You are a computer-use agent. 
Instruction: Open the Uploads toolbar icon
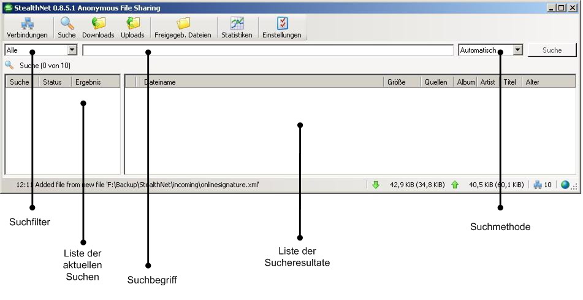click(132, 28)
